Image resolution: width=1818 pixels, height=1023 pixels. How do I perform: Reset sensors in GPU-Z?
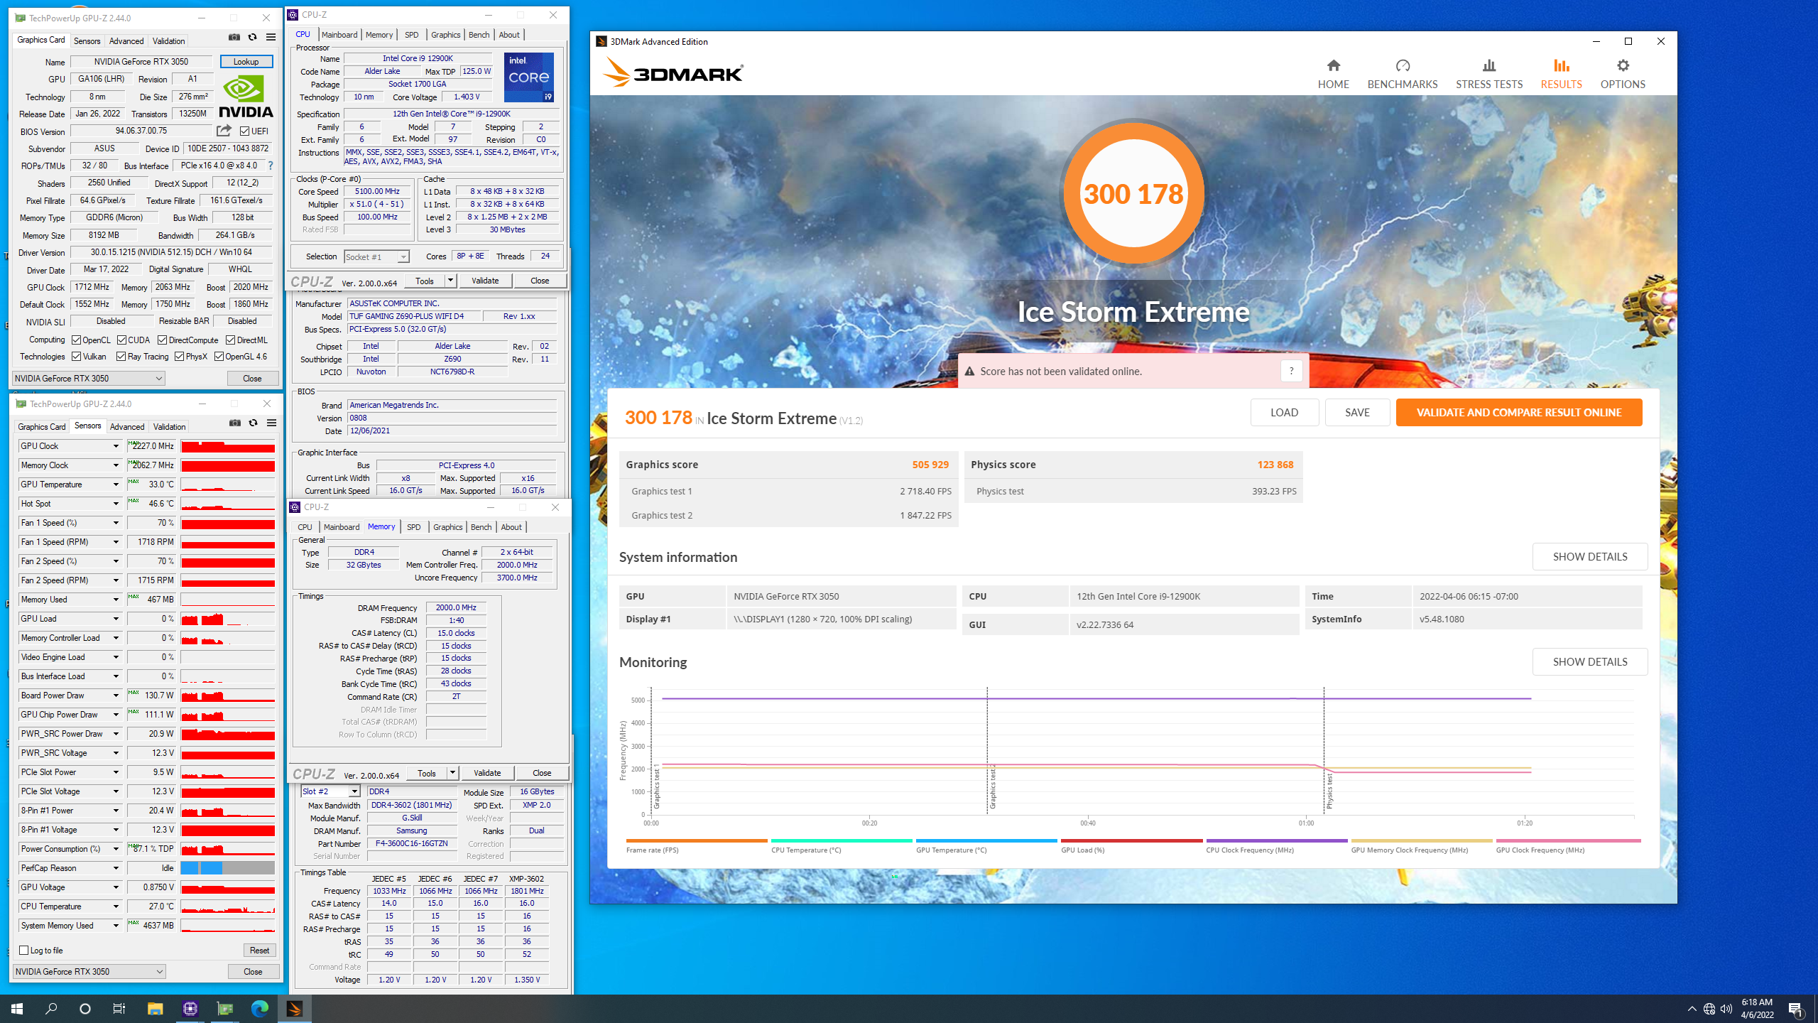click(x=259, y=951)
